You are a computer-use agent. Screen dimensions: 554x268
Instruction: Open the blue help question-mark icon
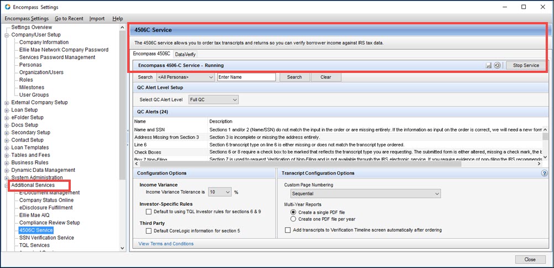point(544,173)
